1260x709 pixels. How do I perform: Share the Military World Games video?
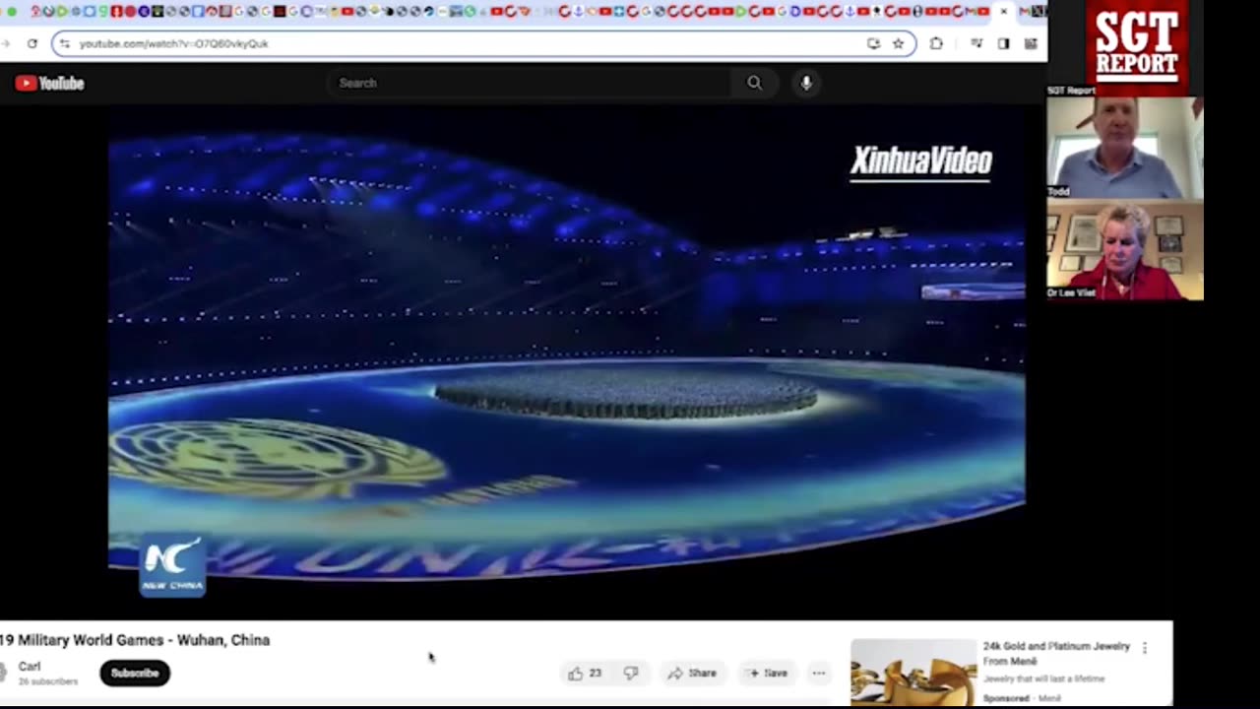692,674
